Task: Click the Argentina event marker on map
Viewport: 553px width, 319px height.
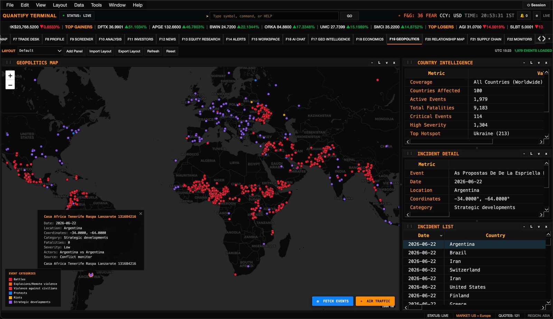Action: [x=91, y=275]
